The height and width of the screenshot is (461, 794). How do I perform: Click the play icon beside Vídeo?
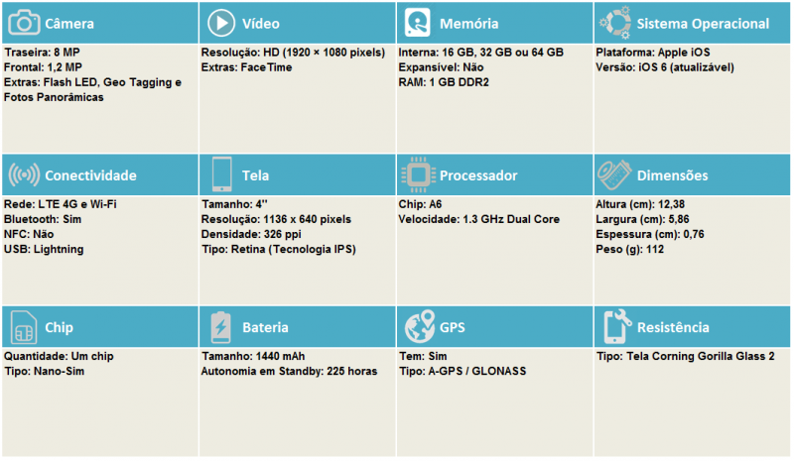tap(221, 23)
